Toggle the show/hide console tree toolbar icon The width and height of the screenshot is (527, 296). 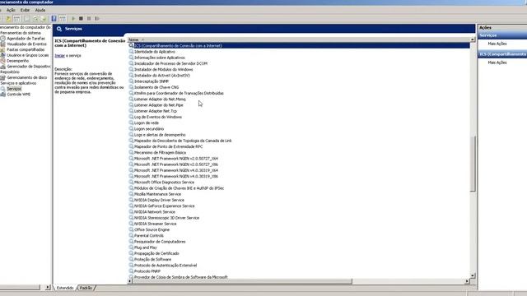pyautogui.click(x=16, y=18)
